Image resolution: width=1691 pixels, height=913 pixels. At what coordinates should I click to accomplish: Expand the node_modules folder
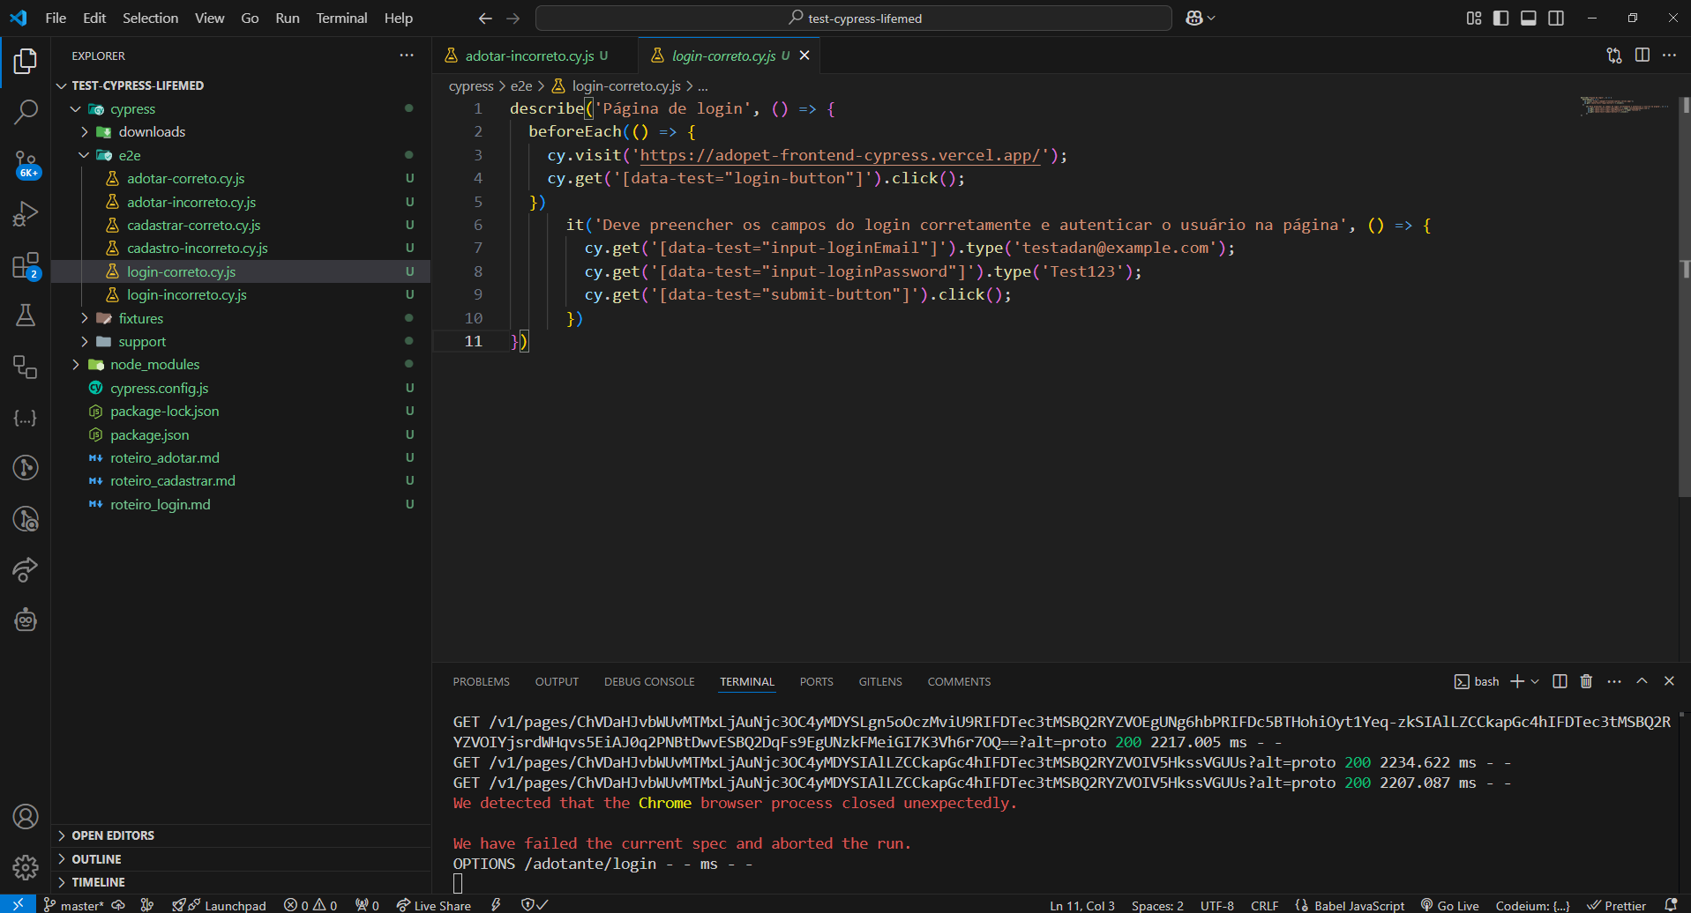pos(76,365)
